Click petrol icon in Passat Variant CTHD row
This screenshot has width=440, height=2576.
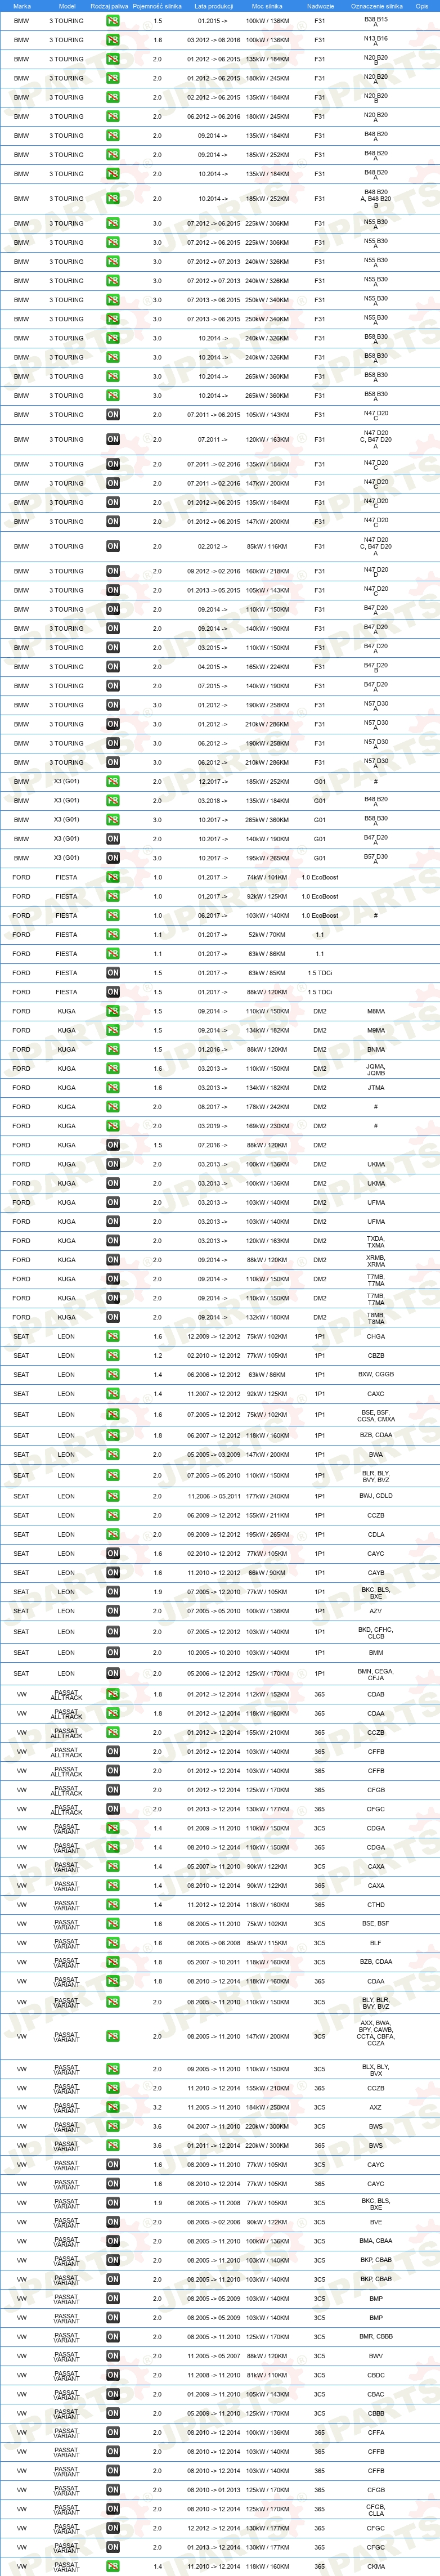click(x=113, y=1905)
